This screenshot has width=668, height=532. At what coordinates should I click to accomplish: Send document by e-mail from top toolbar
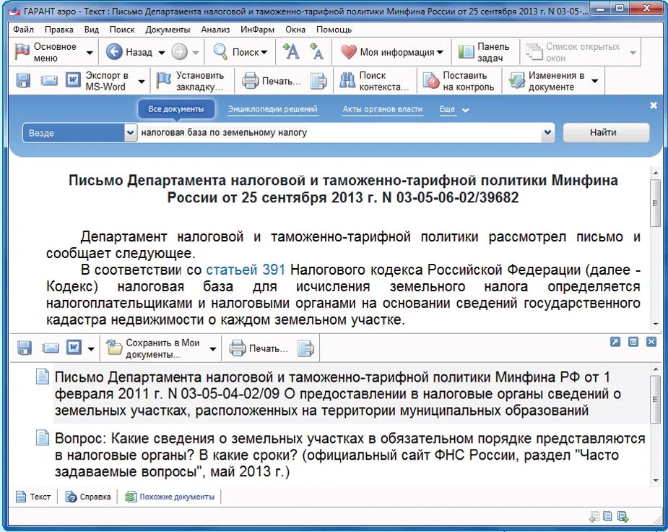point(49,80)
